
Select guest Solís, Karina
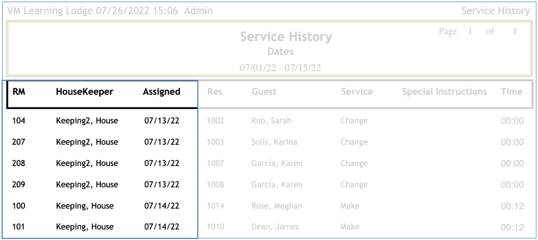pyautogui.click(x=274, y=142)
